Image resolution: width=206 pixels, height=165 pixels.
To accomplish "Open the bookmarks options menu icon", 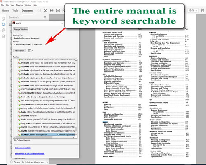I will 10,24.
